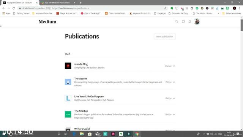Viewport: 243px width, 137px height.
Task: Click the green M extension icon
Action: (222, 8)
